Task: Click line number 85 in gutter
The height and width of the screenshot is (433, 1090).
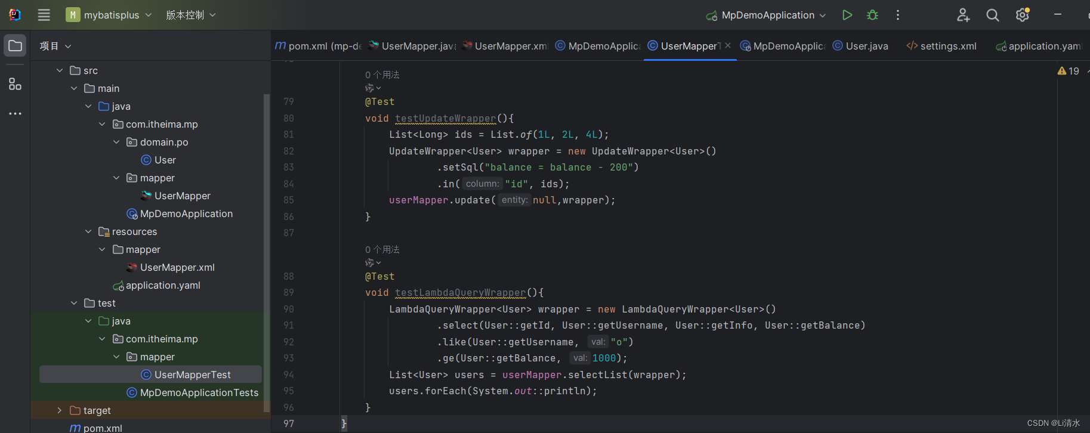Action: point(289,200)
